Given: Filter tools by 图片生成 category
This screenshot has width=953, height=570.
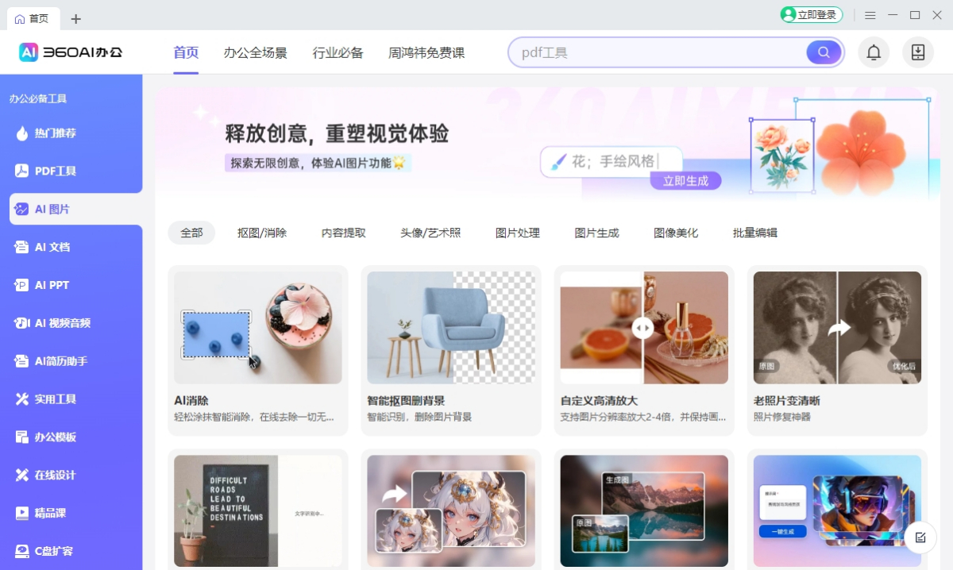Looking at the screenshot, I should [x=596, y=233].
